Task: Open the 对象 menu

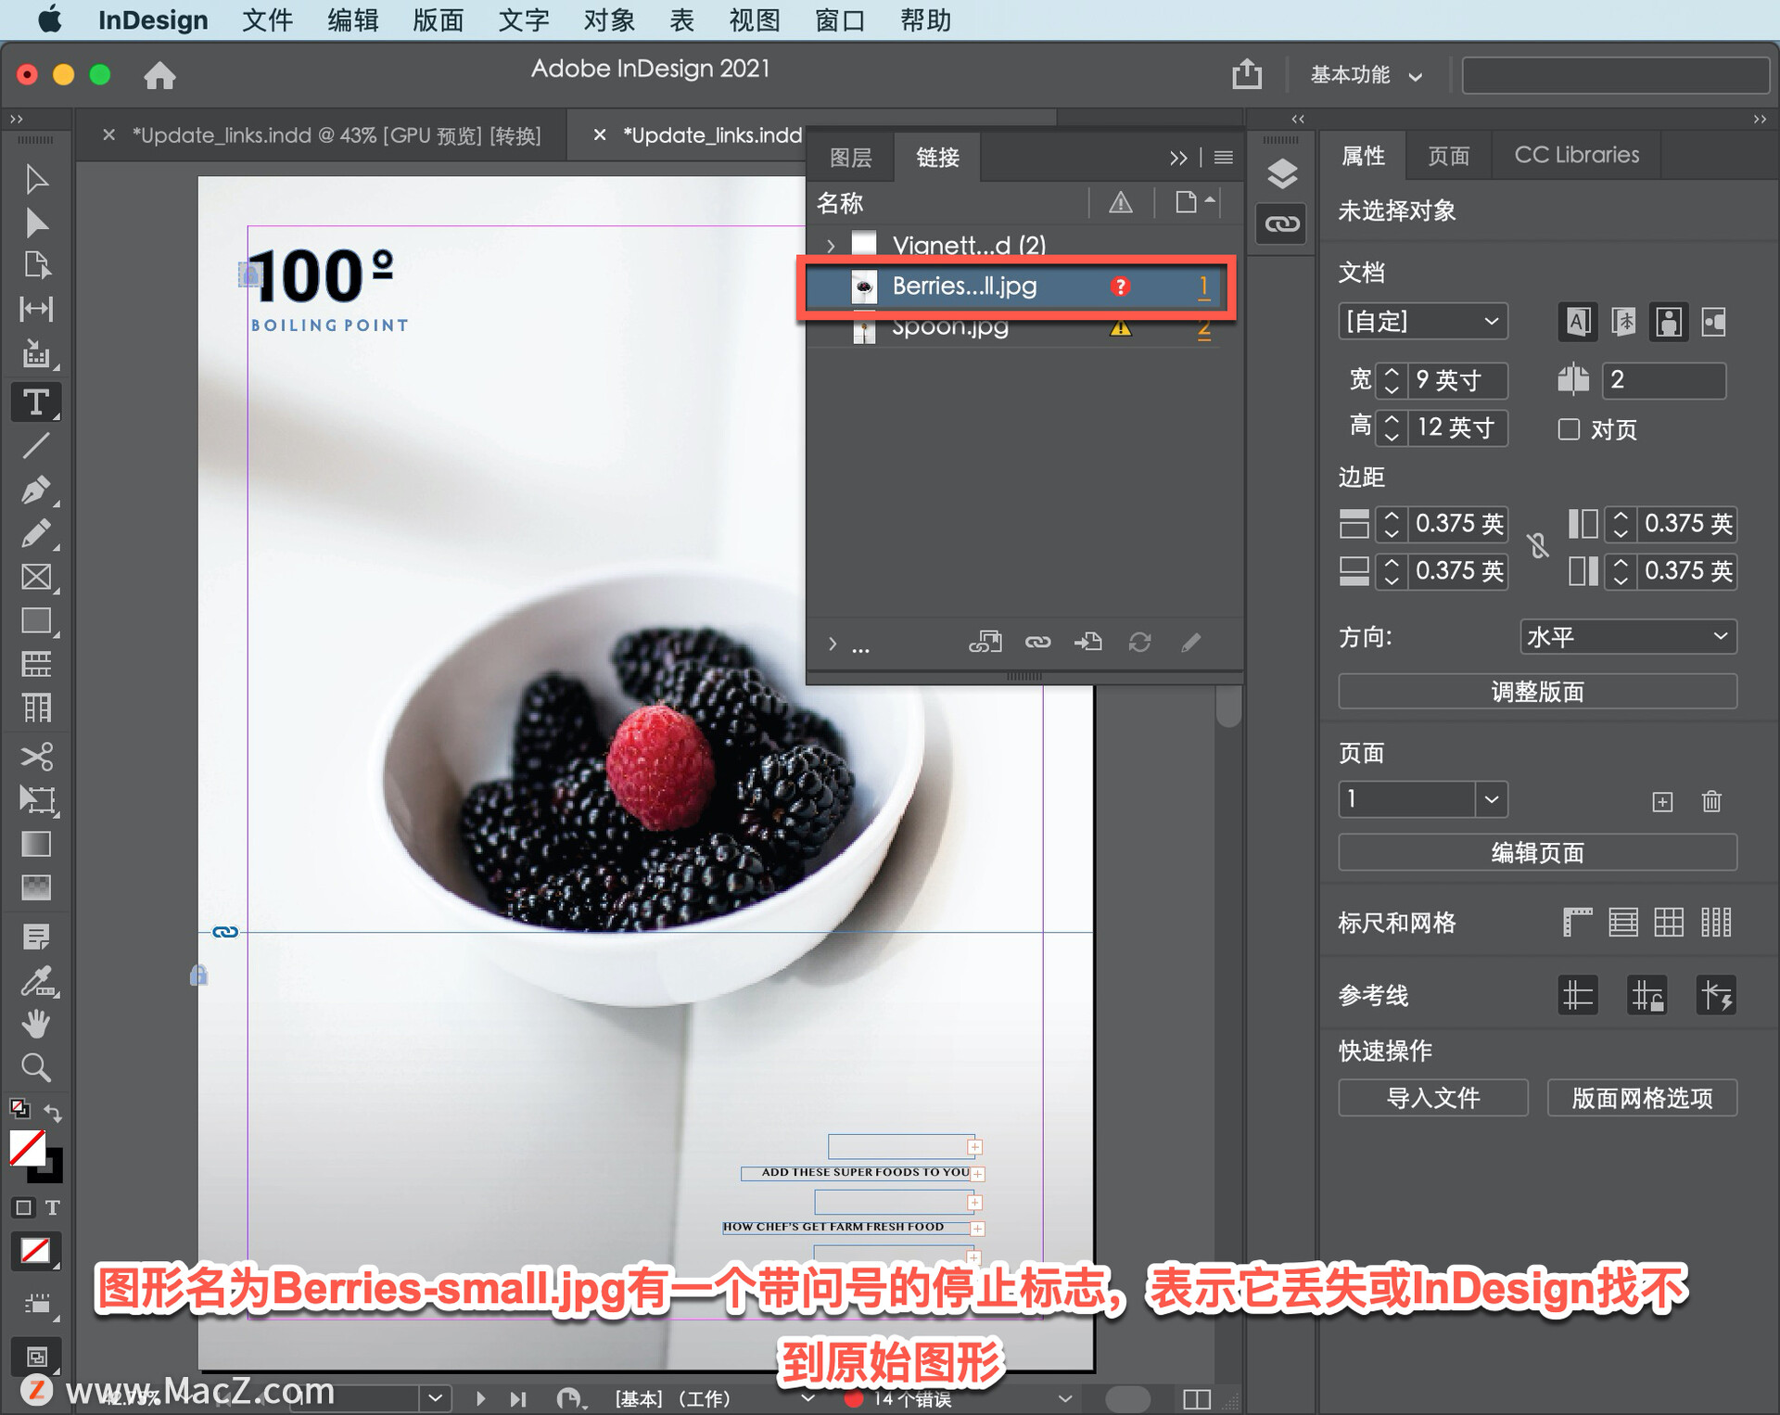Action: coord(608,20)
